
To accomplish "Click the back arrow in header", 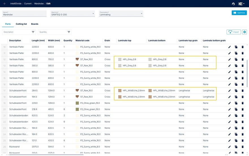I will 5,3.
